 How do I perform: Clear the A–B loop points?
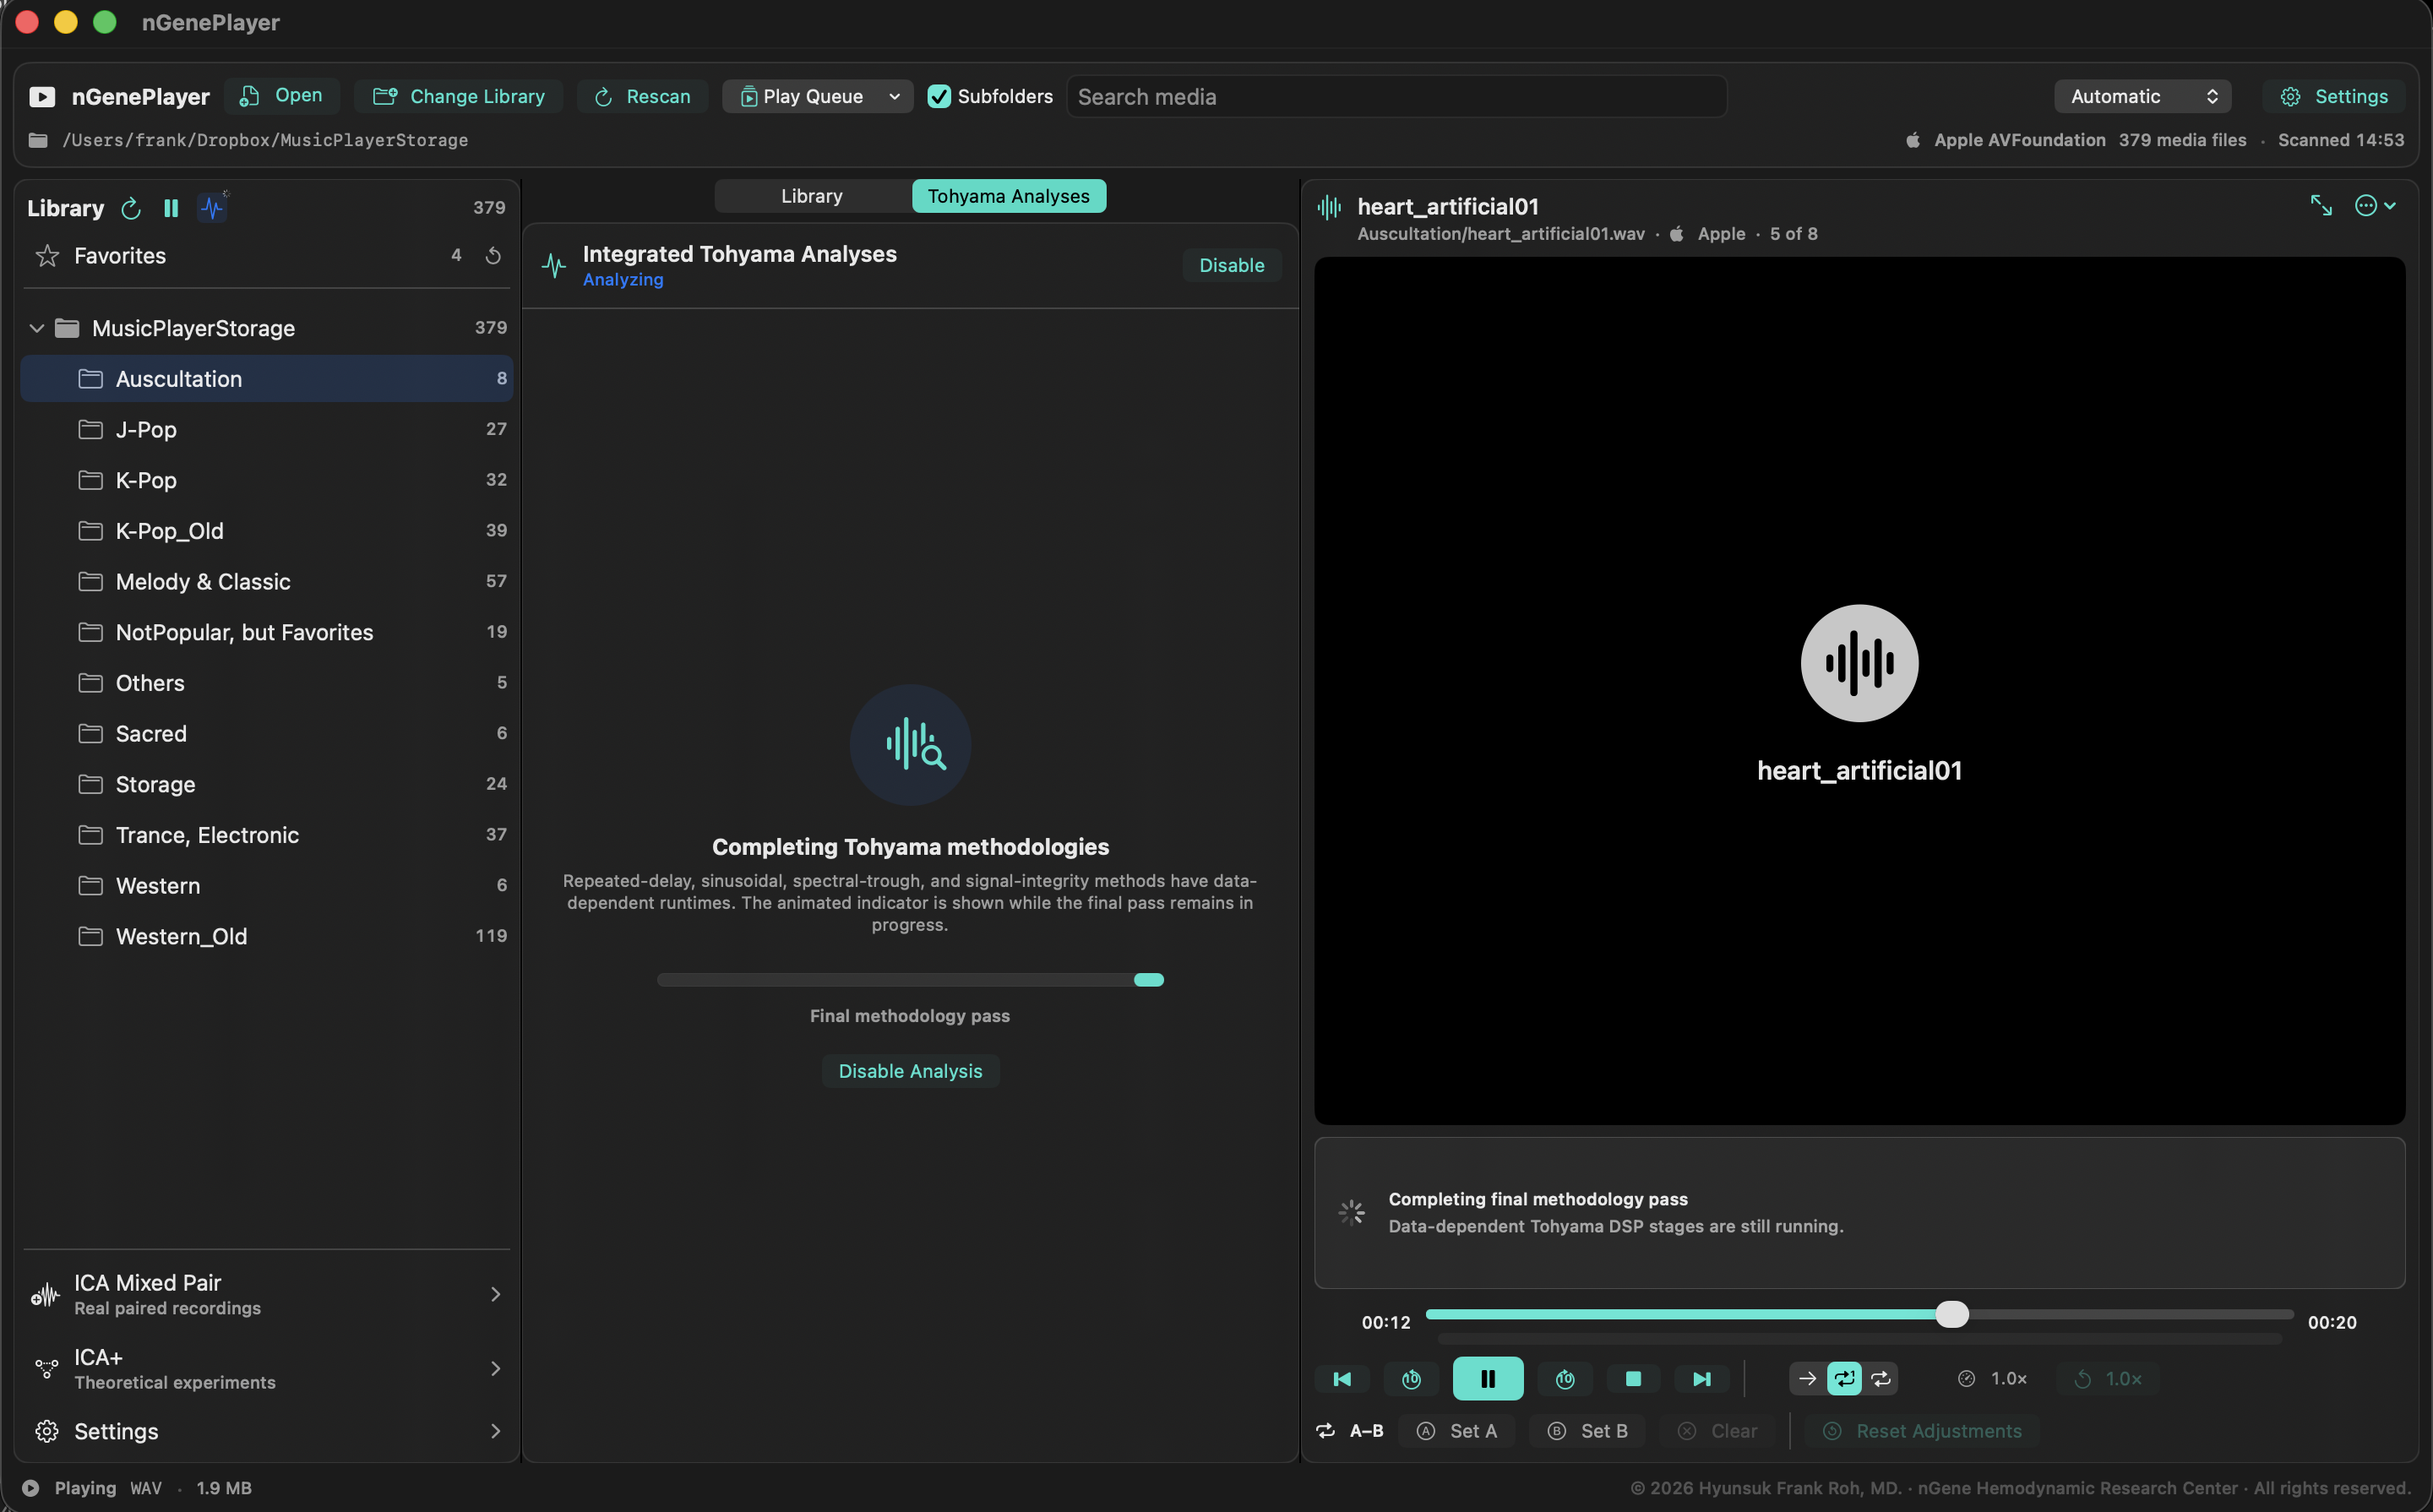1717,1431
